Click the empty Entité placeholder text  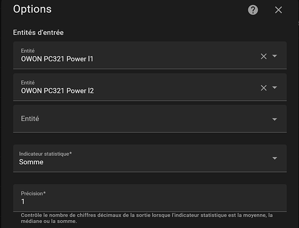30,119
